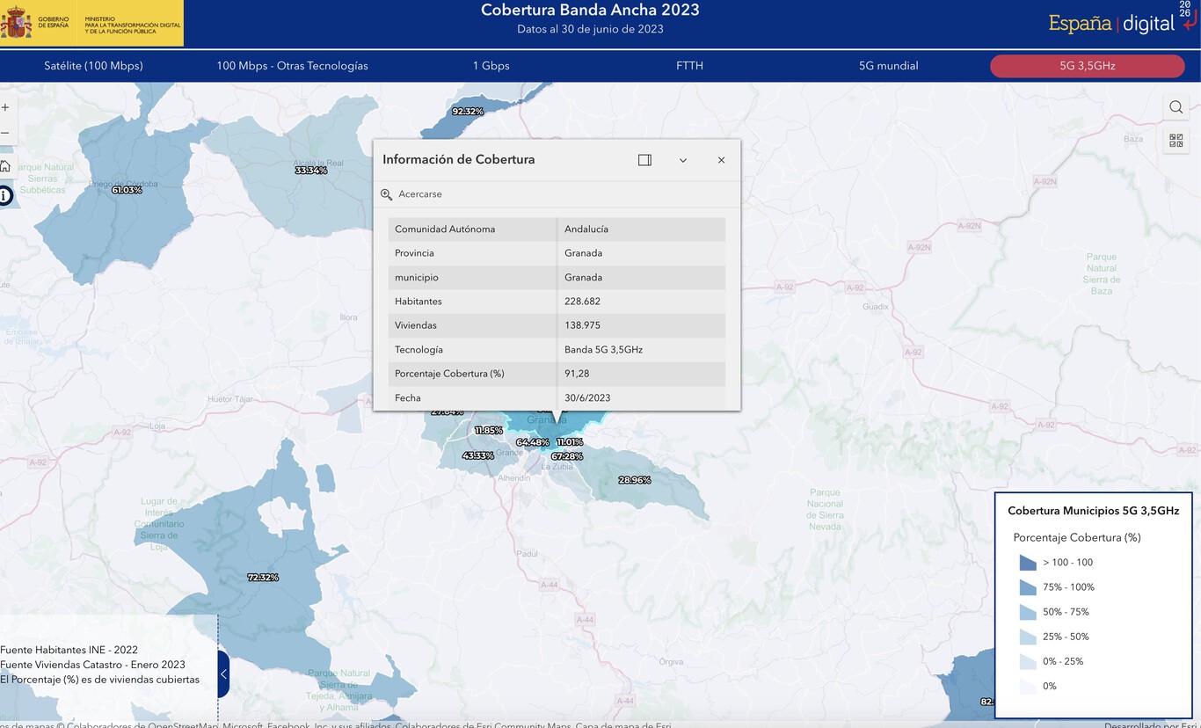Screen dimensions: 1201x728
Task: Select the 5G 3,5GHz tab
Action: point(1087,66)
